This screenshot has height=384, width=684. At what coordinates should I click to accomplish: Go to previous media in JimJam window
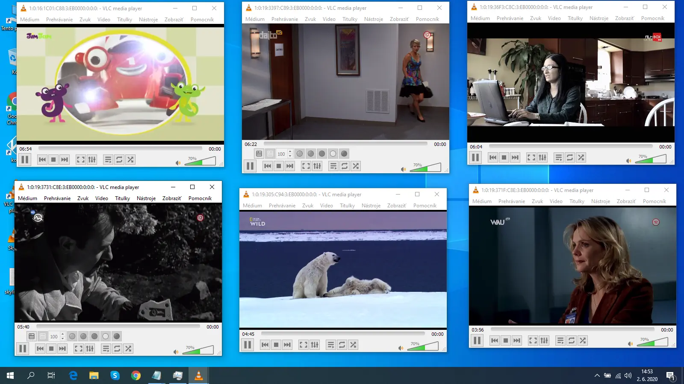(x=42, y=160)
